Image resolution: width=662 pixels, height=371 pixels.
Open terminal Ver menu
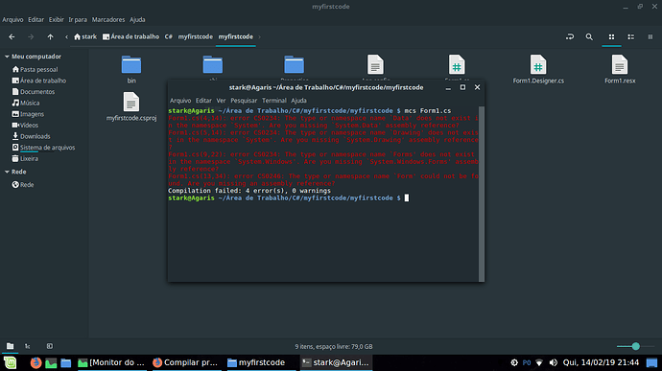(x=222, y=101)
